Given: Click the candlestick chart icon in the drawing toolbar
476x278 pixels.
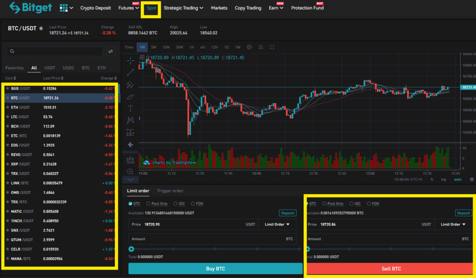Looking at the screenshot, I should pyautogui.click(x=130, y=160).
